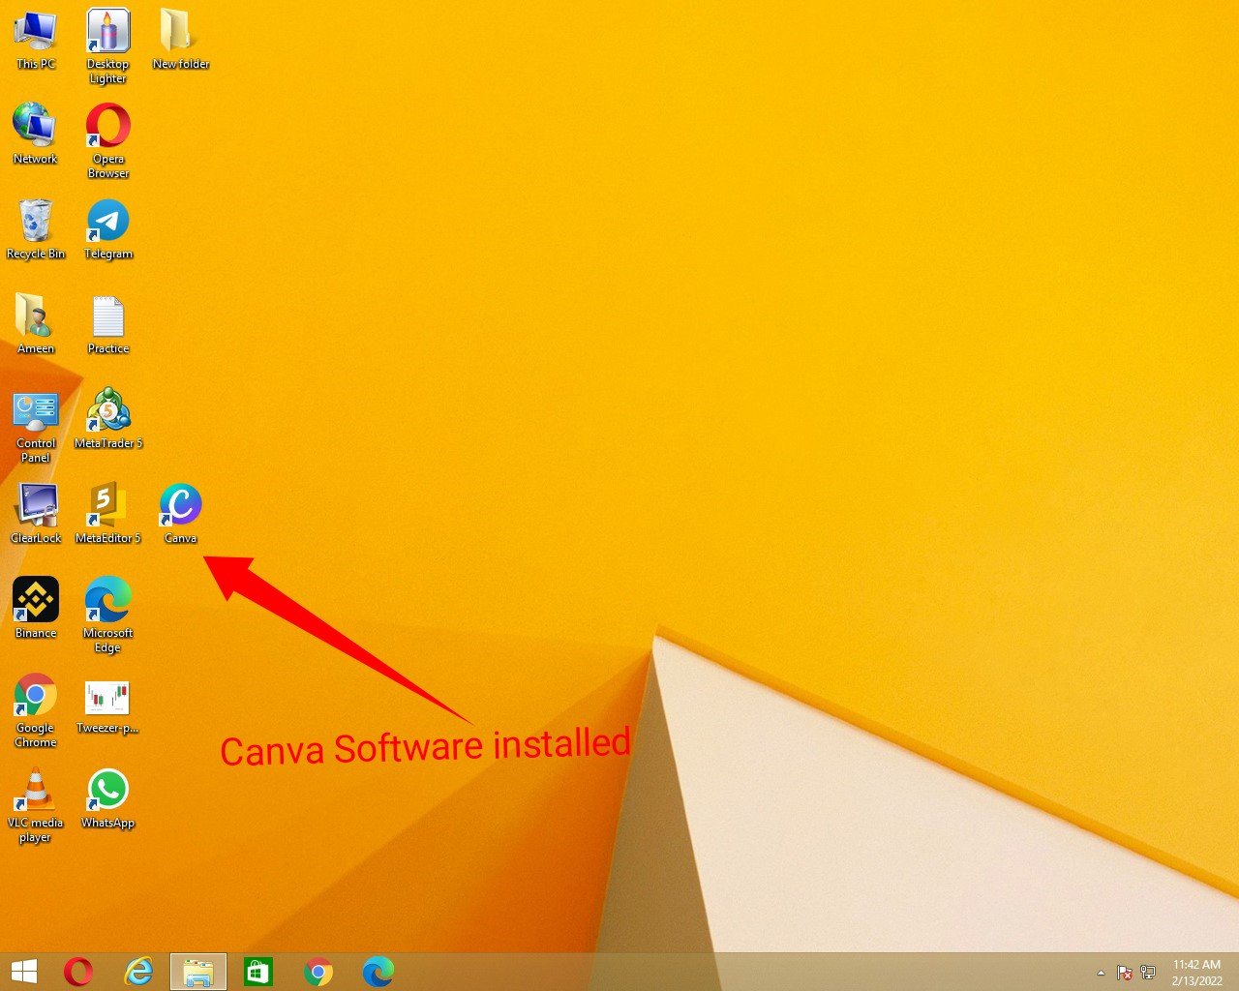1239x991 pixels.
Task: Select the Telegram desktop shortcut
Action: pyautogui.click(x=107, y=228)
